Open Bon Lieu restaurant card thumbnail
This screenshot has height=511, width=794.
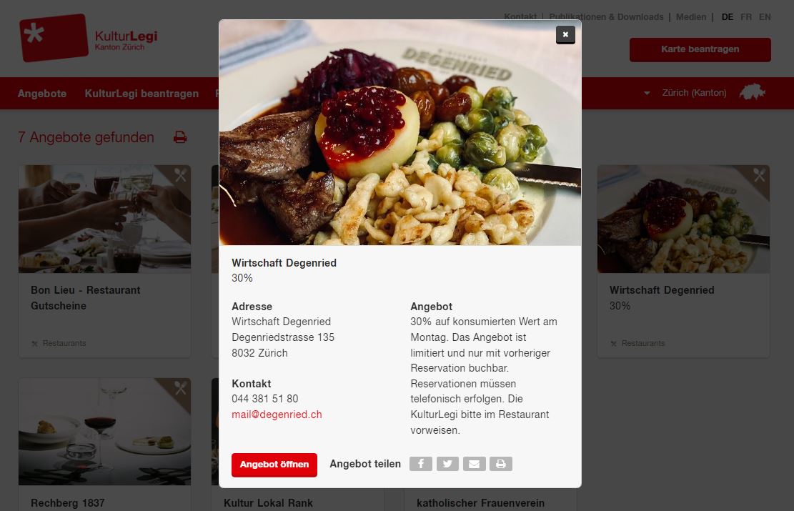pyautogui.click(x=105, y=219)
